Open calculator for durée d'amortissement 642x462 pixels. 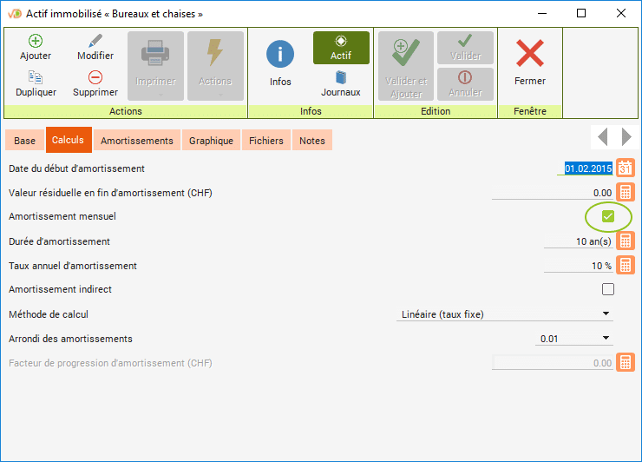pos(626,241)
